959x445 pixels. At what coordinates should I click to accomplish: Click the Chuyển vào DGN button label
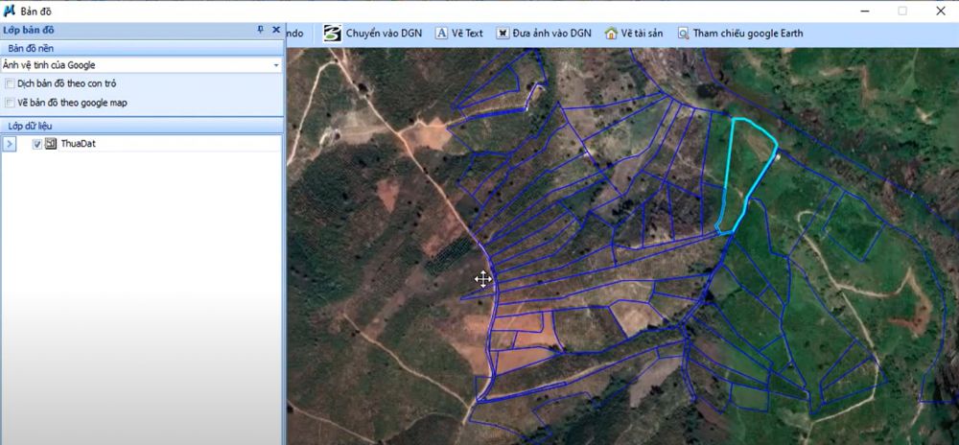pyautogui.click(x=384, y=33)
